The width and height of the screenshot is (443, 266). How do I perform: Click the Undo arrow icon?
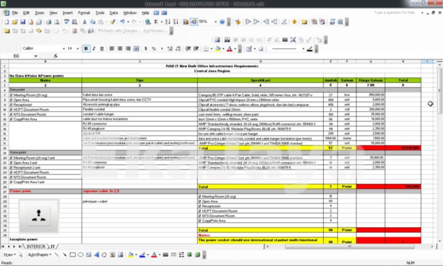click(x=121, y=22)
